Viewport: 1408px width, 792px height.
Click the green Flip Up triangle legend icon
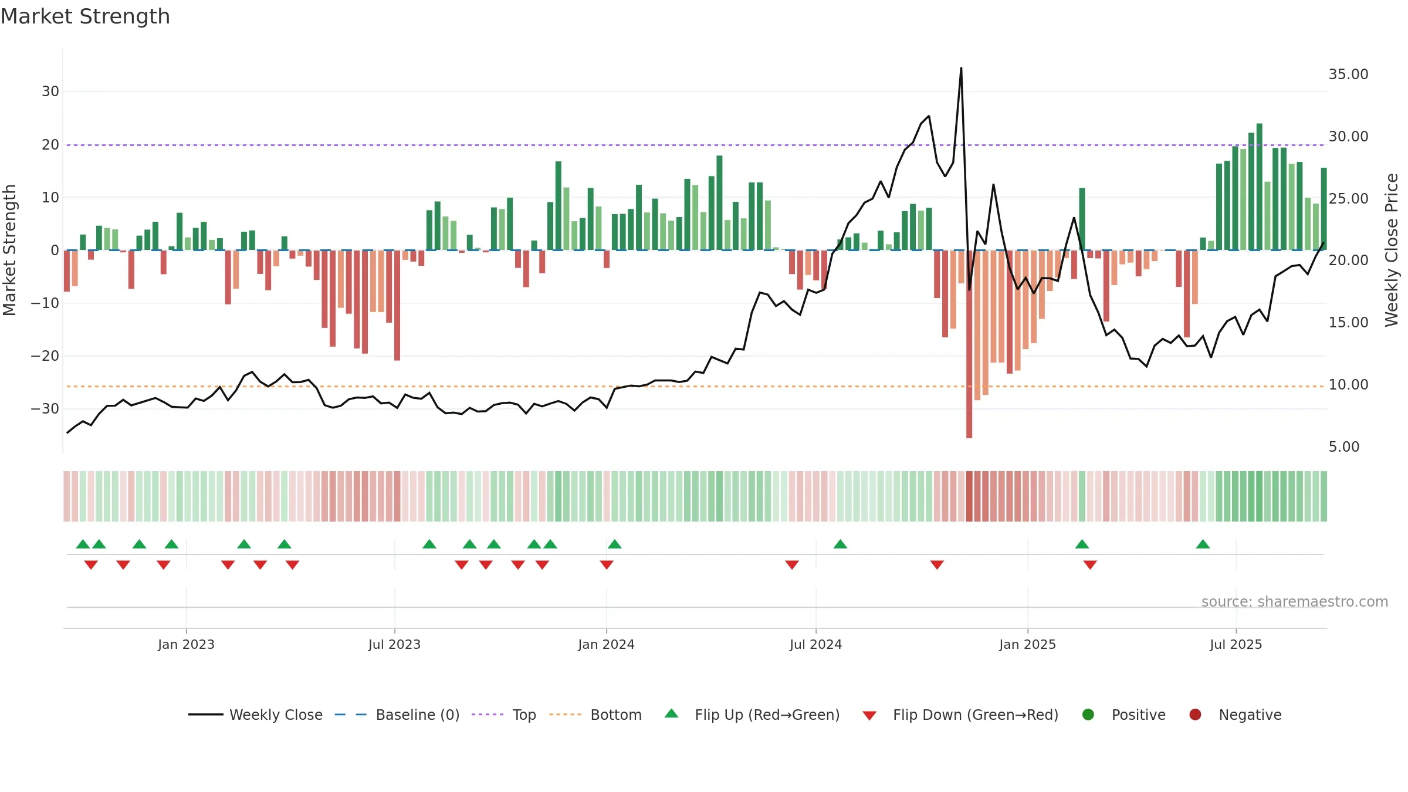(672, 713)
